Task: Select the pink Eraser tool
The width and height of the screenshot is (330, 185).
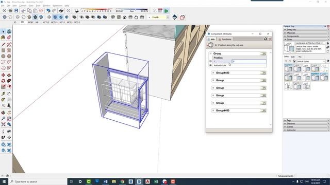Action: pyautogui.click(x=9, y=38)
